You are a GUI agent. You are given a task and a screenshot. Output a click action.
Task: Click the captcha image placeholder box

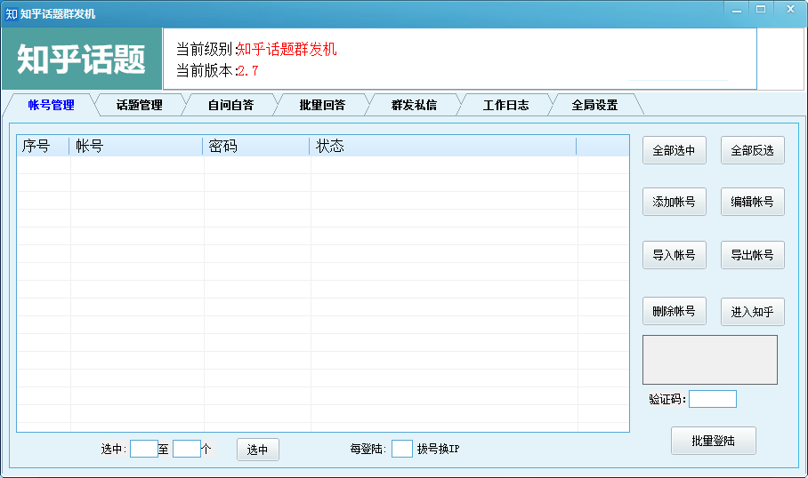pos(710,360)
